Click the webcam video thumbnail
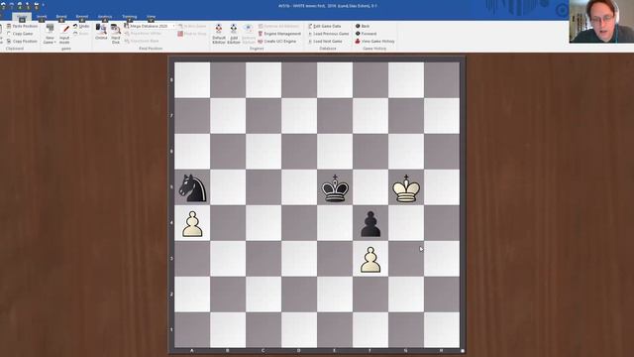 point(601,22)
